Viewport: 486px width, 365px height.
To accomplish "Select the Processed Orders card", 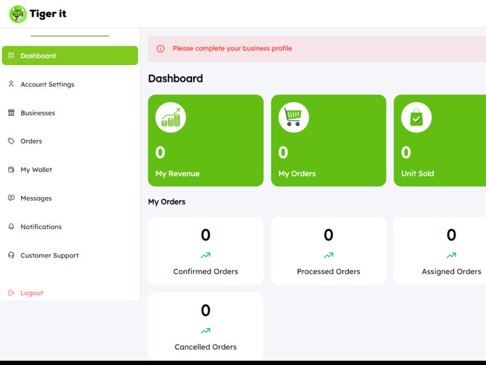I will (x=329, y=251).
